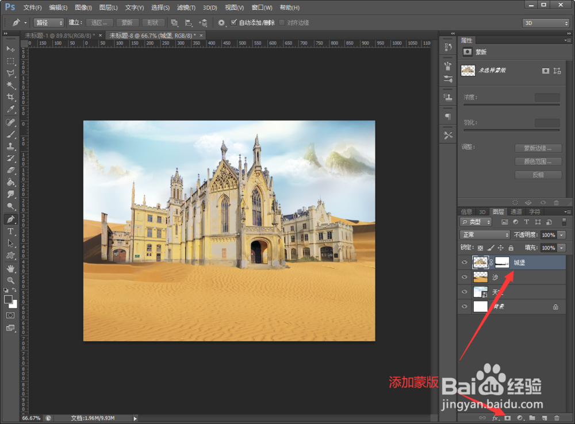Click the 颜色范围 button
The image size is (575, 424).
[x=538, y=161]
